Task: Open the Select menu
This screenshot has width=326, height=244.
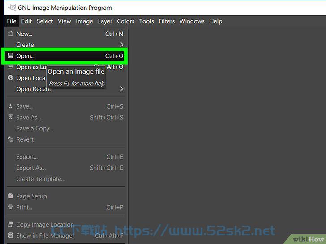Action: point(45,21)
